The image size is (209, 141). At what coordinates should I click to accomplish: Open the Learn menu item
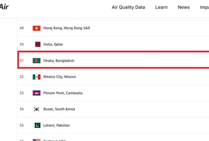pyautogui.click(x=161, y=7)
